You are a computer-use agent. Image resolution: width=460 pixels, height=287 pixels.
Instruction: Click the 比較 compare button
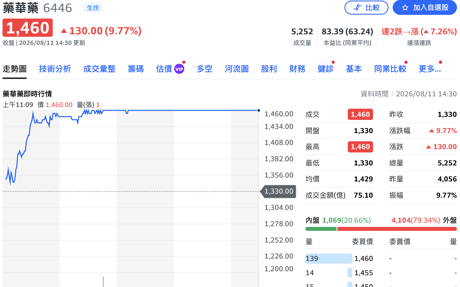point(366,8)
